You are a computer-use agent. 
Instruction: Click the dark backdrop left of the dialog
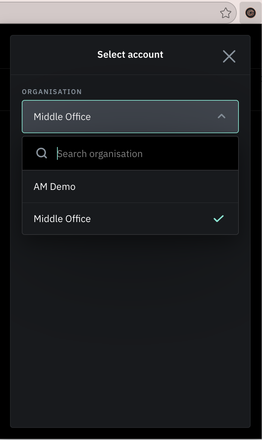pyautogui.click(x=5, y=242)
